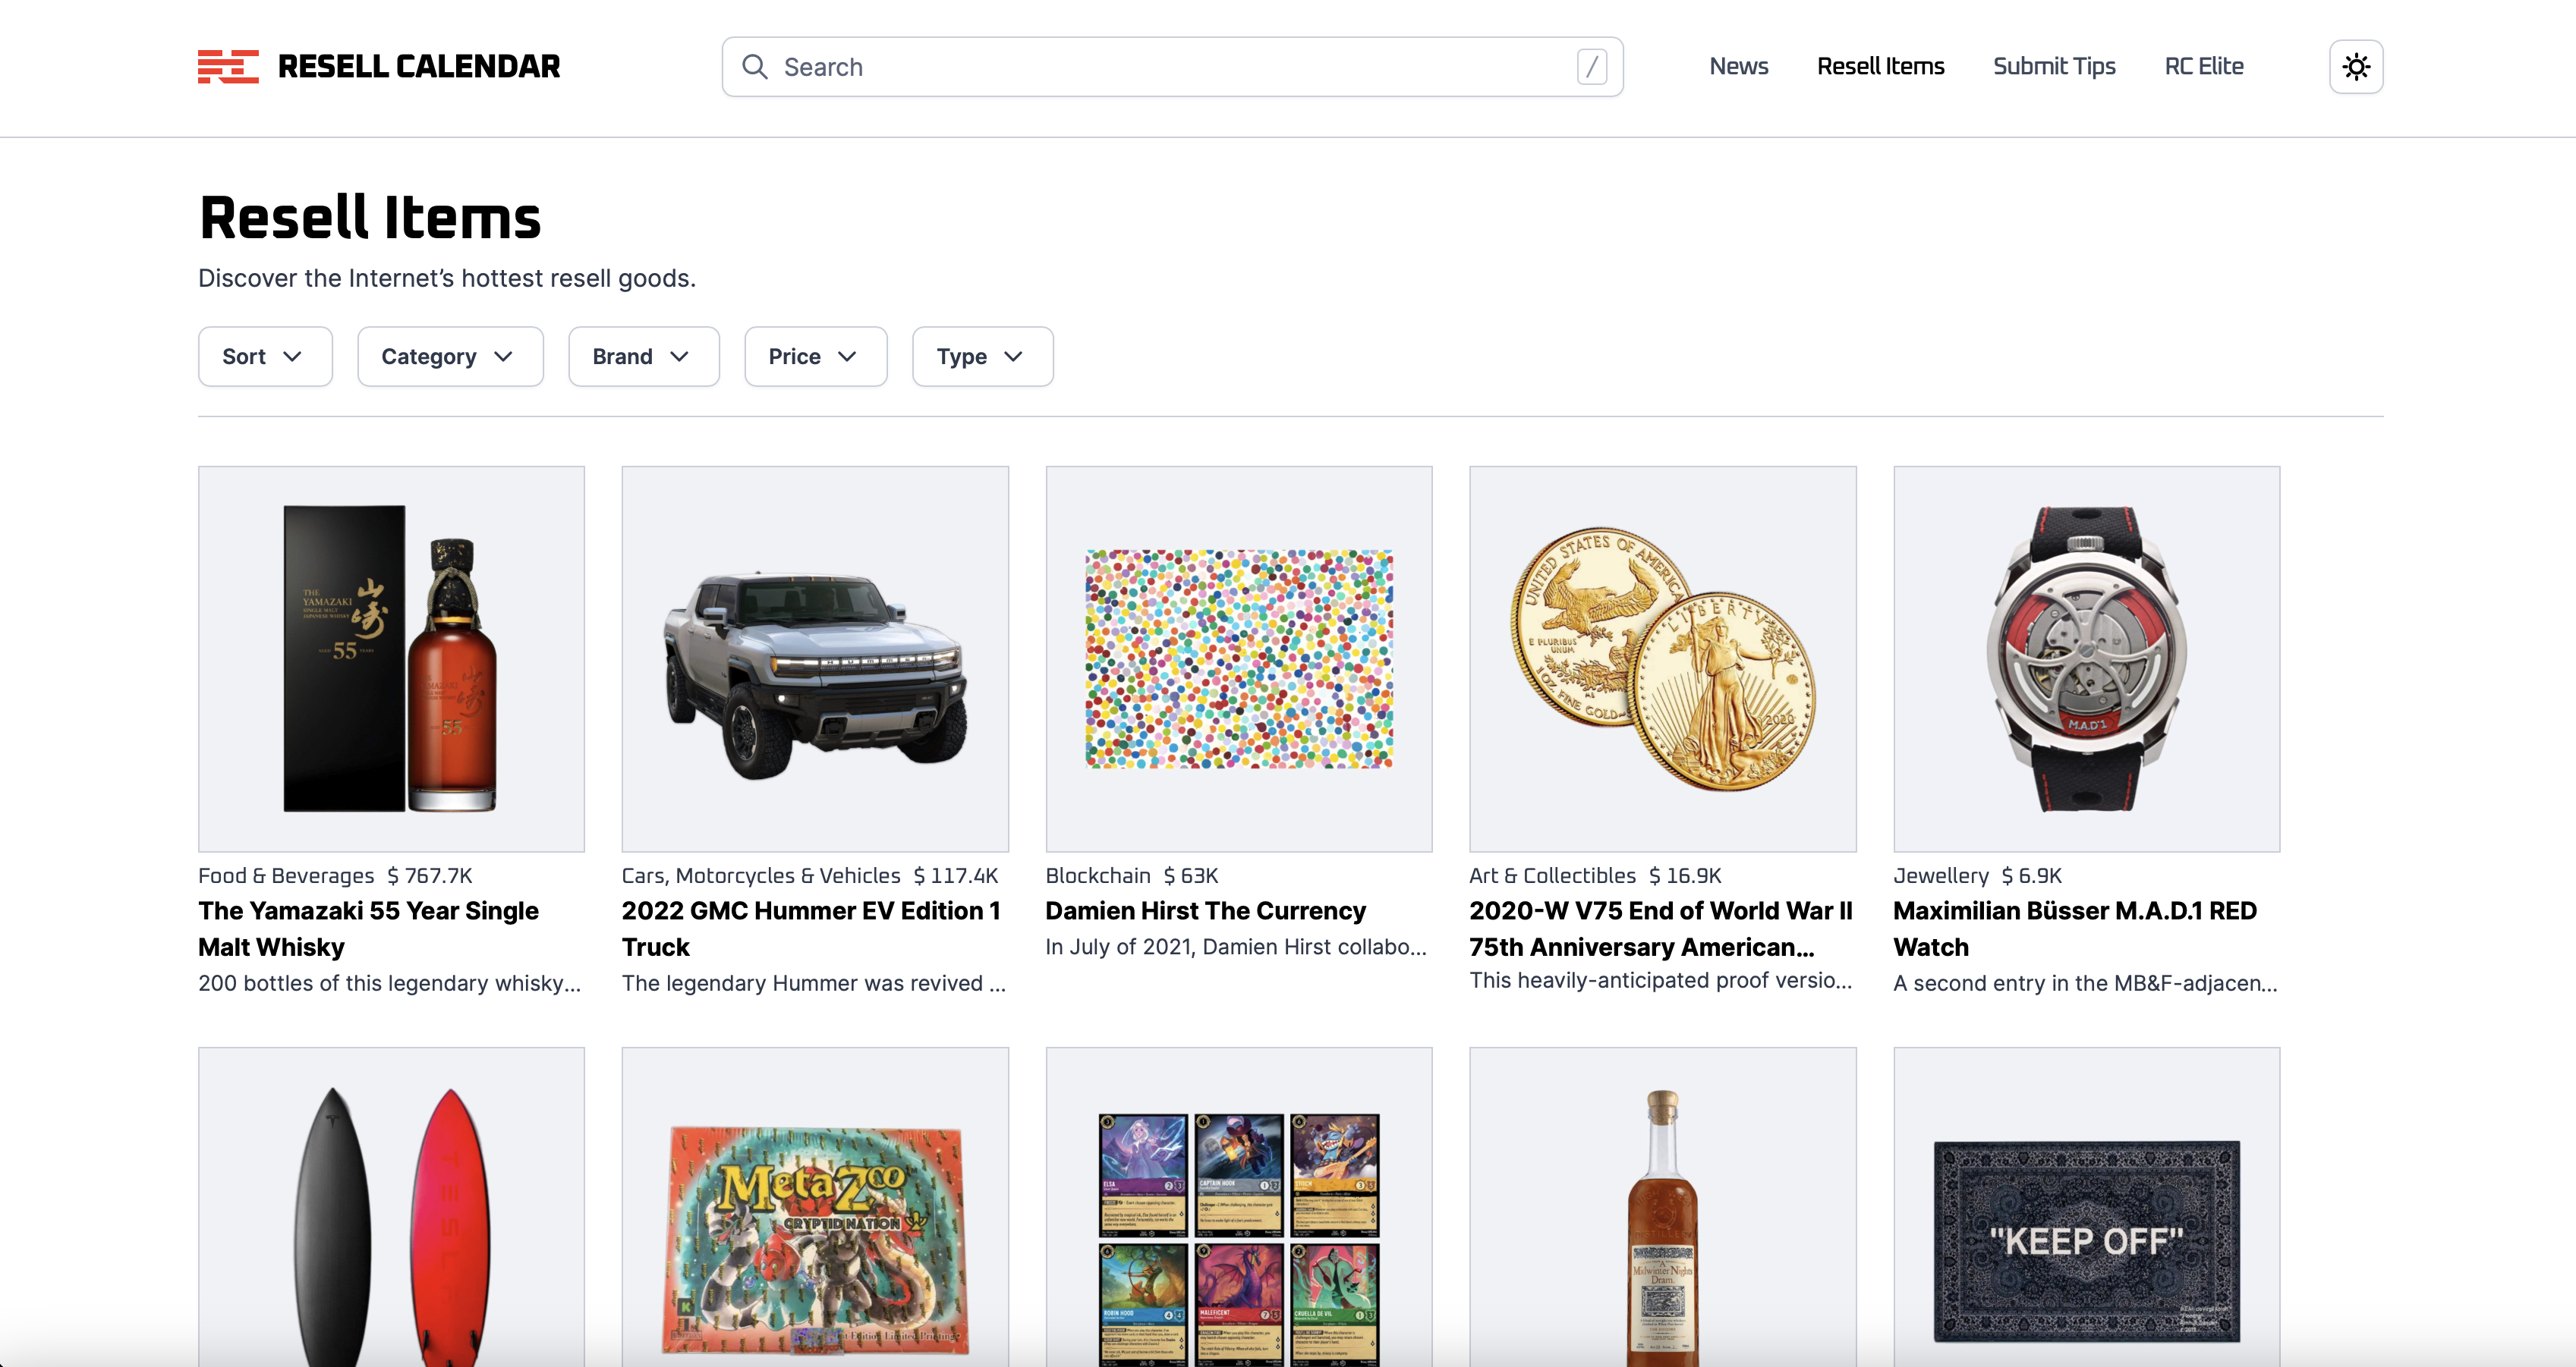Open the black and red surfboards image
The width and height of the screenshot is (2576, 1367).
click(391, 1207)
